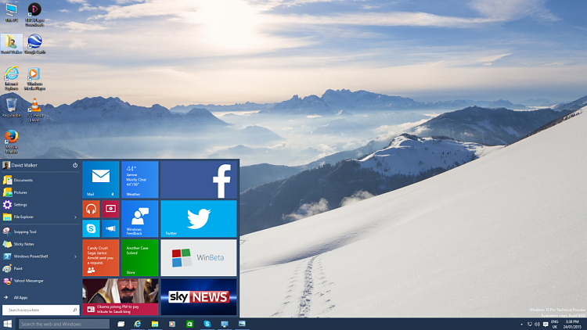Open David Walker user account menu

[x=20, y=165]
